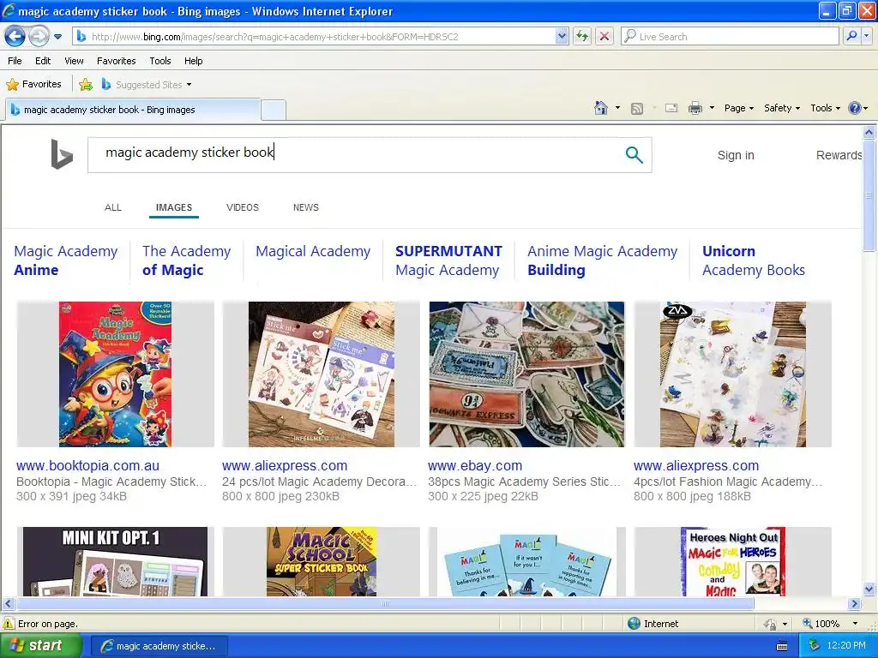The image size is (878, 658).
Task: Expand the Print options dropdown arrow
Action: click(712, 108)
